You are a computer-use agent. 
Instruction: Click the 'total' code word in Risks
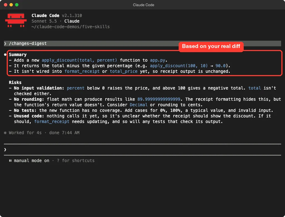point(255,88)
